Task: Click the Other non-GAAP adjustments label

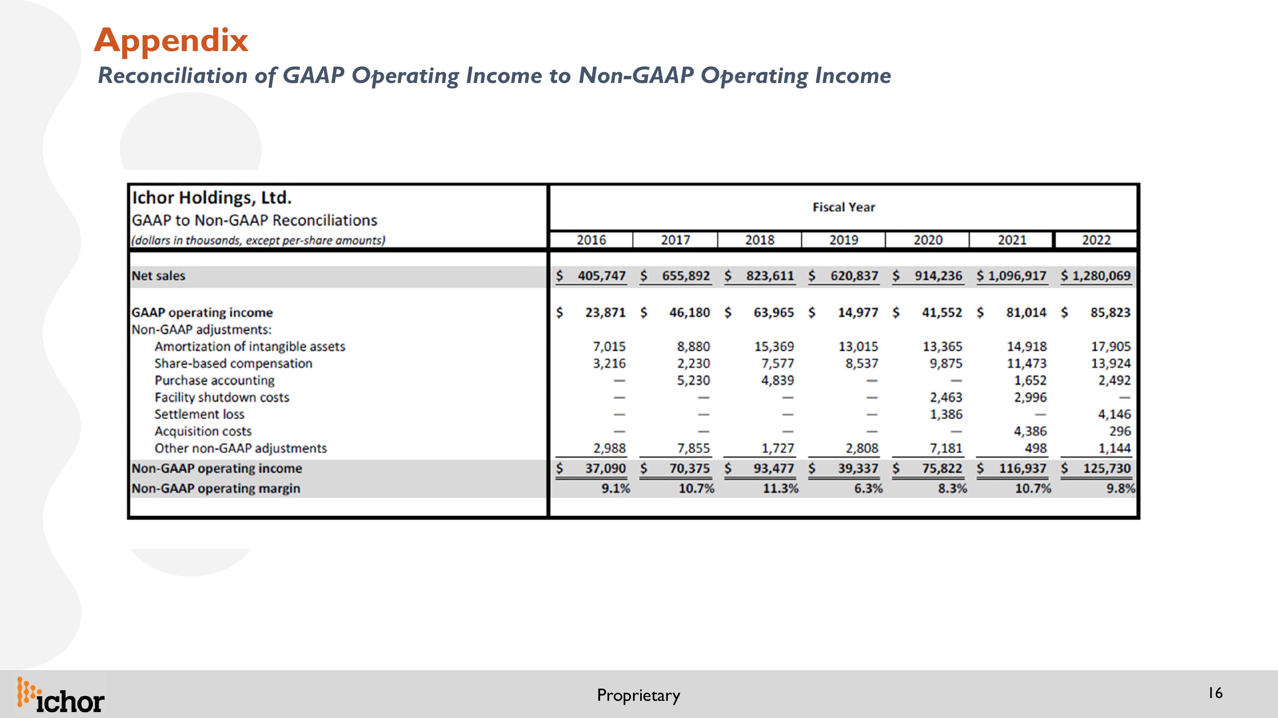Action: [x=240, y=448]
